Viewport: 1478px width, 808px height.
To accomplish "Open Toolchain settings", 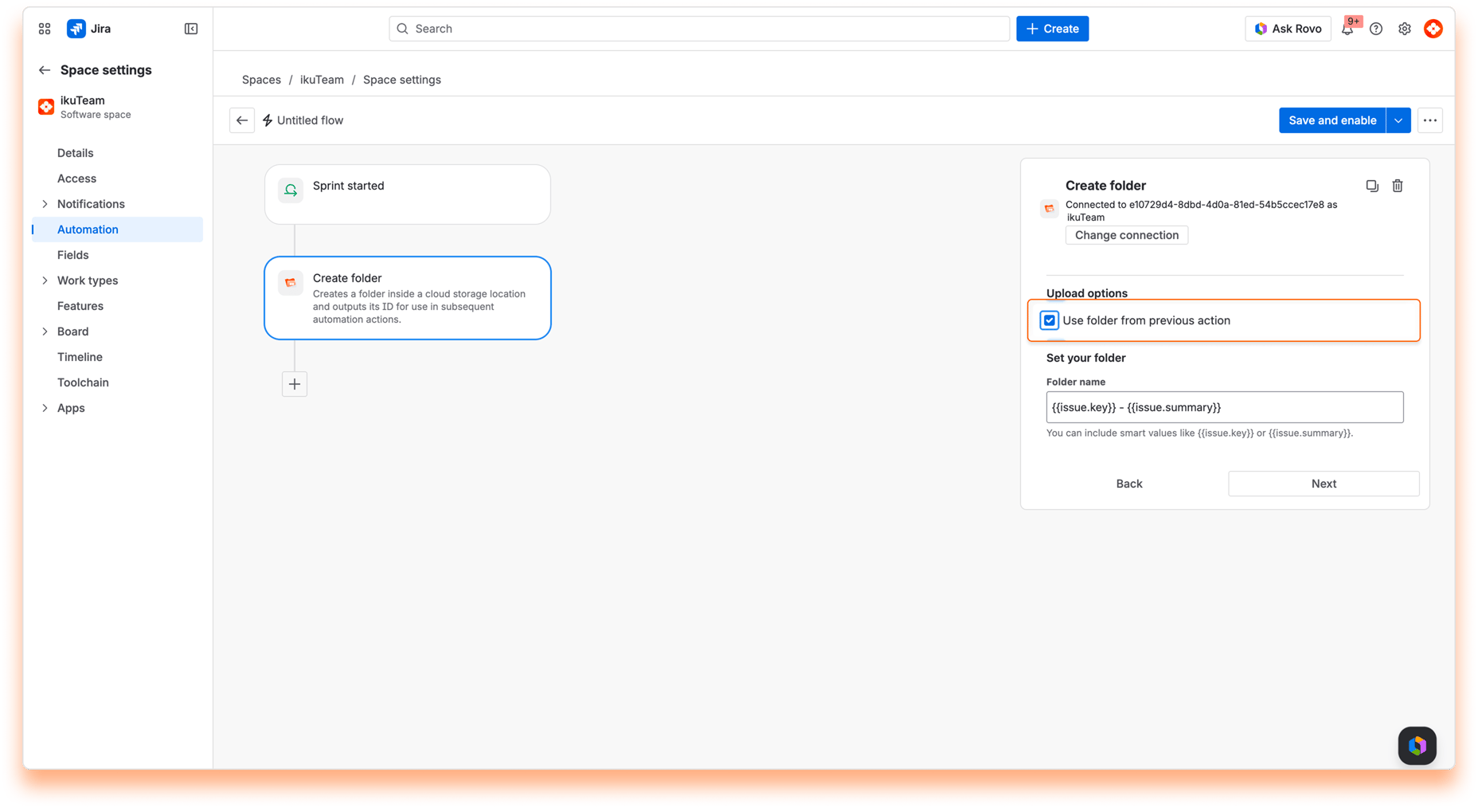I will (83, 382).
